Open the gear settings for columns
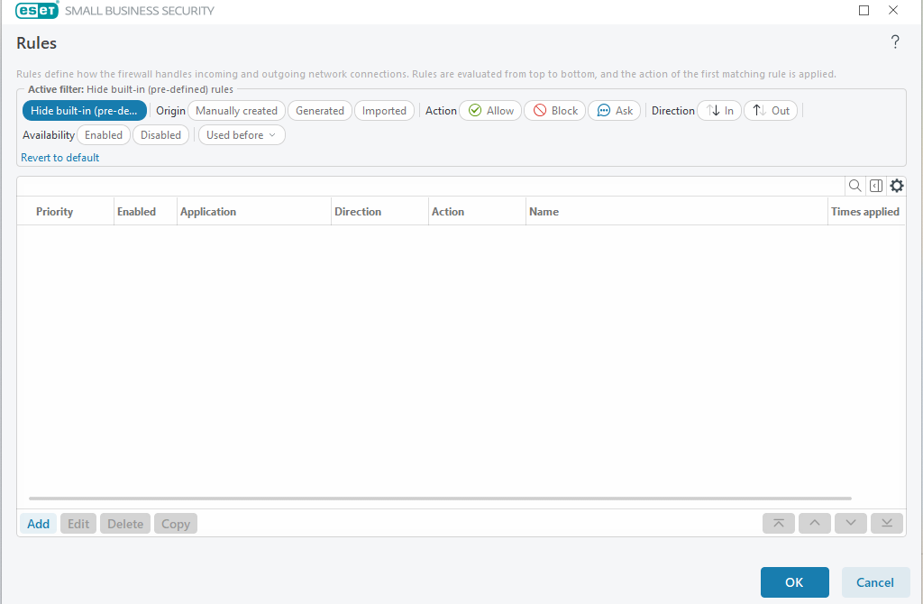This screenshot has height=604, width=923. click(897, 186)
